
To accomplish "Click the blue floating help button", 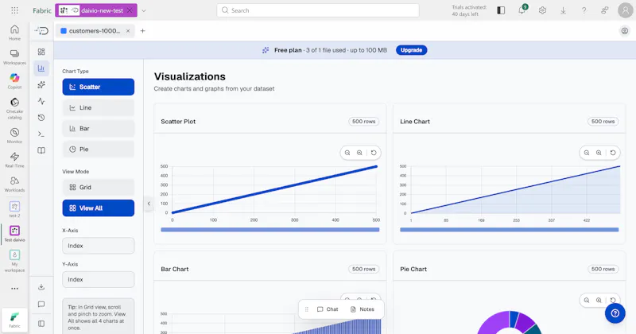I will [x=615, y=313].
